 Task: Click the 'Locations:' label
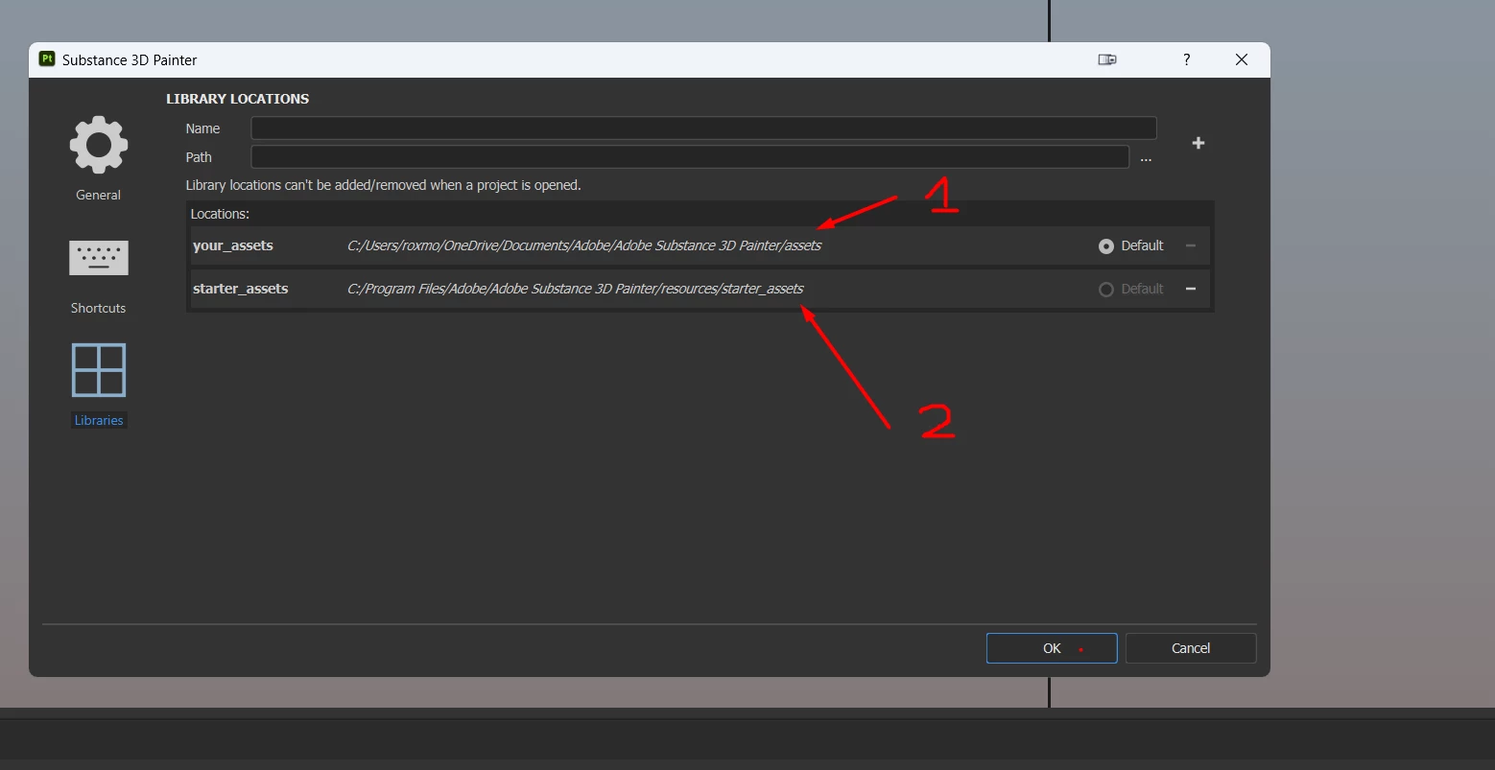pyautogui.click(x=220, y=214)
